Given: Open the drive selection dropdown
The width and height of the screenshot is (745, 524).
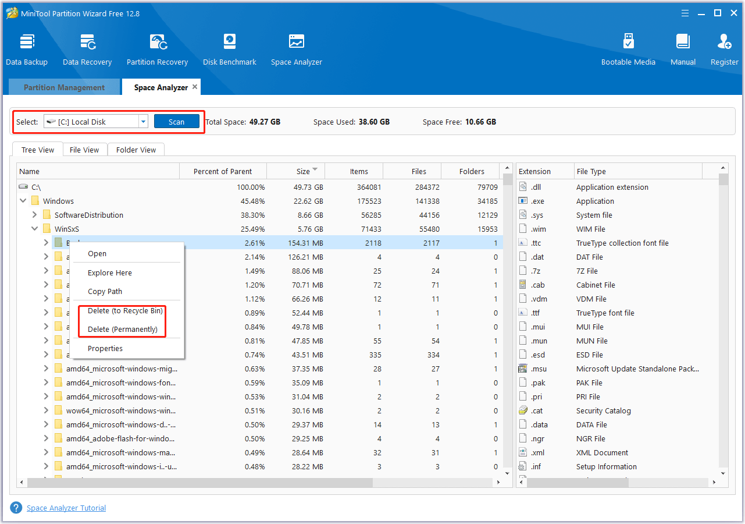Looking at the screenshot, I should [x=142, y=121].
